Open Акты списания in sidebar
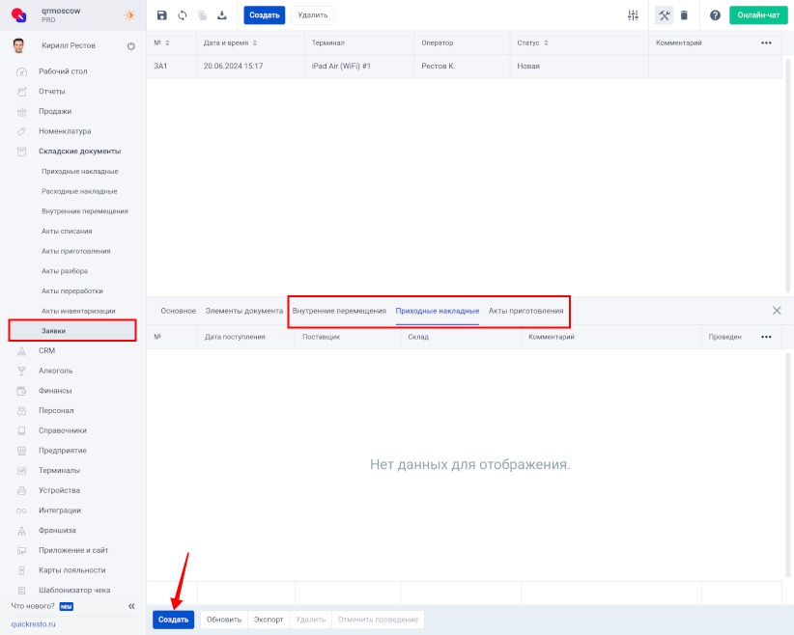 pyautogui.click(x=67, y=232)
